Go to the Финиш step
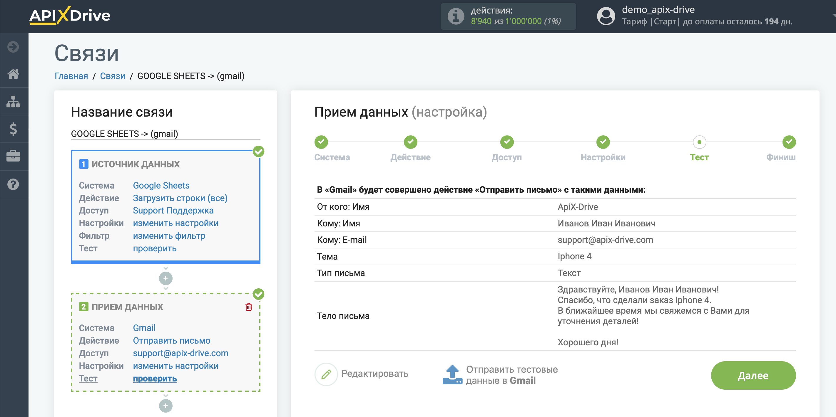Image resolution: width=836 pixels, height=417 pixels. 789,142
